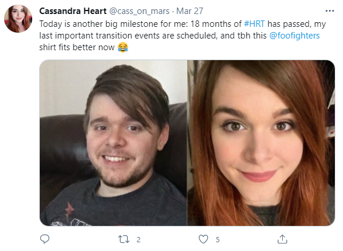Click the phrase '18 months of'

click(216, 24)
